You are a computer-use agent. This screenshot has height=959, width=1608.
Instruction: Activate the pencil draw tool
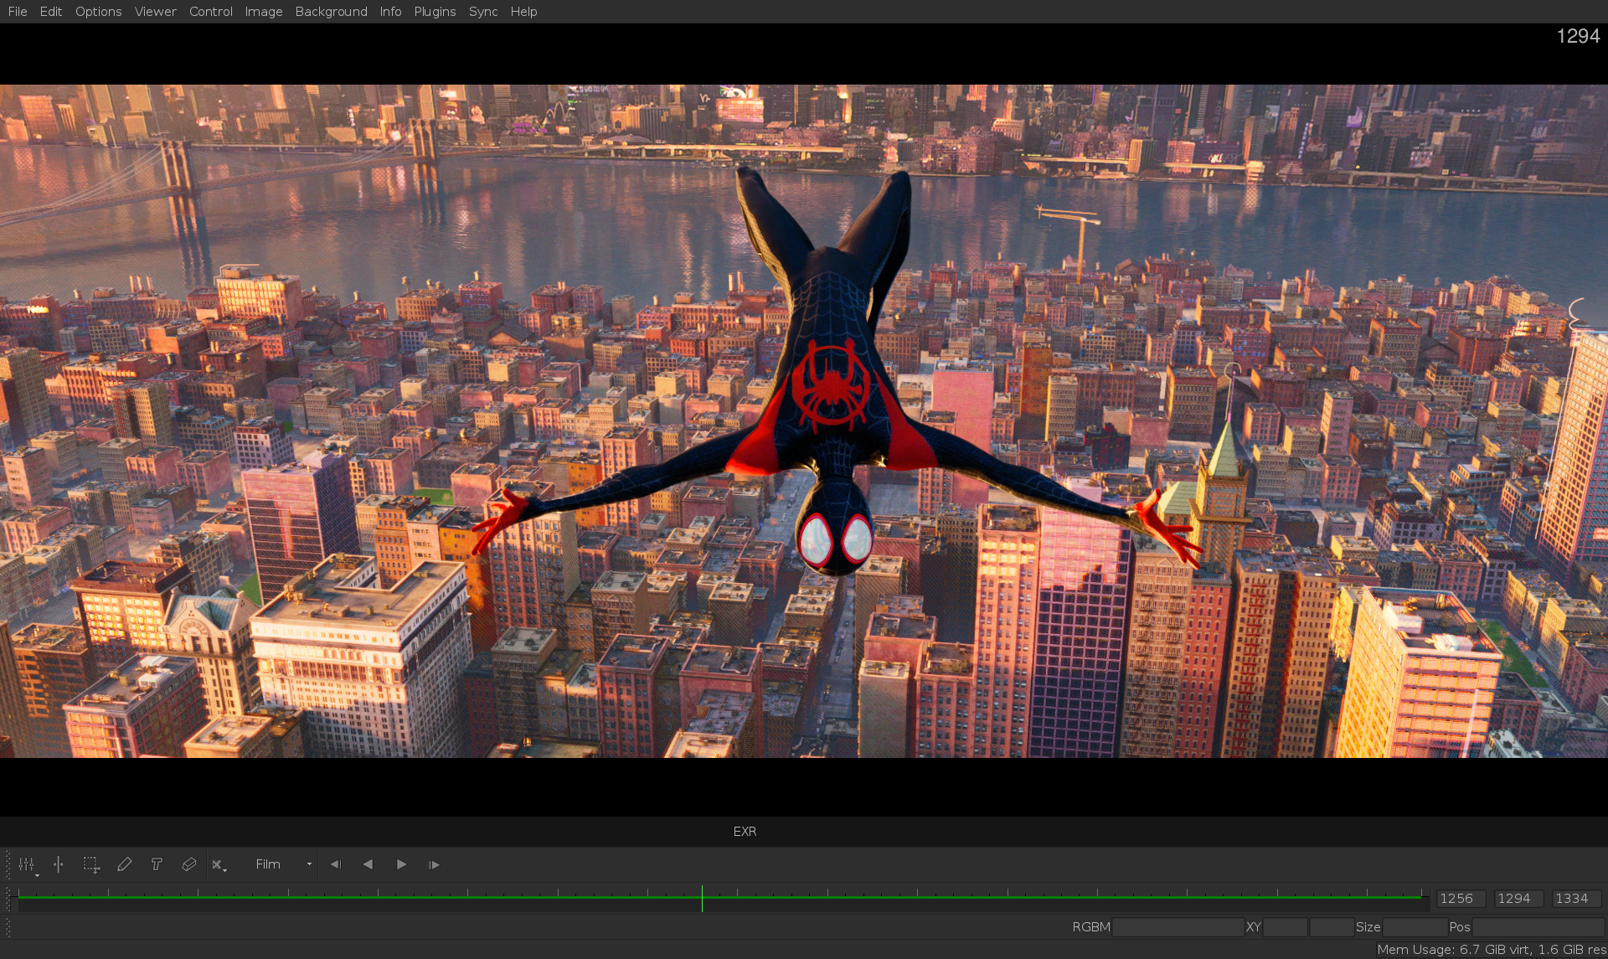124,864
